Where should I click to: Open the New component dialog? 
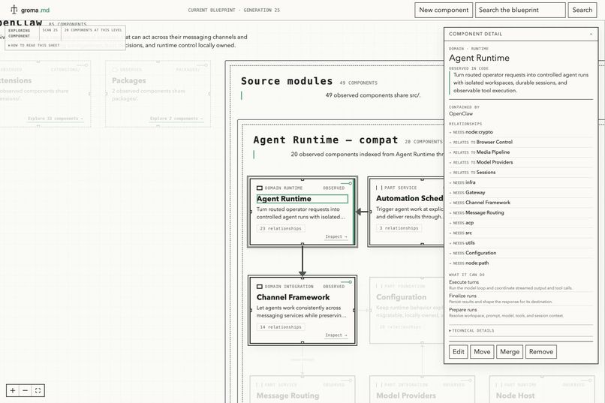tap(444, 10)
